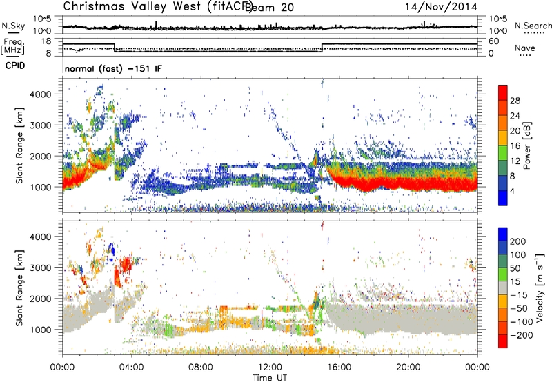Click the red bottom of velocity colorbar
The height and width of the screenshot is (382, 552).
coord(503,341)
